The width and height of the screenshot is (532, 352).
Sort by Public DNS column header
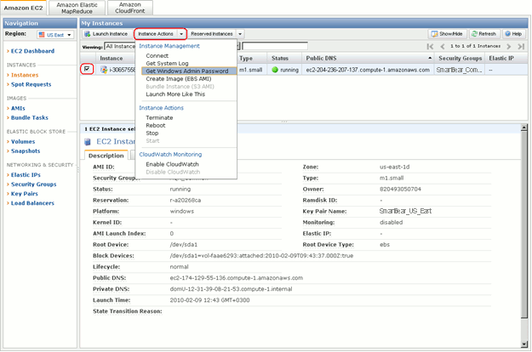point(368,59)
